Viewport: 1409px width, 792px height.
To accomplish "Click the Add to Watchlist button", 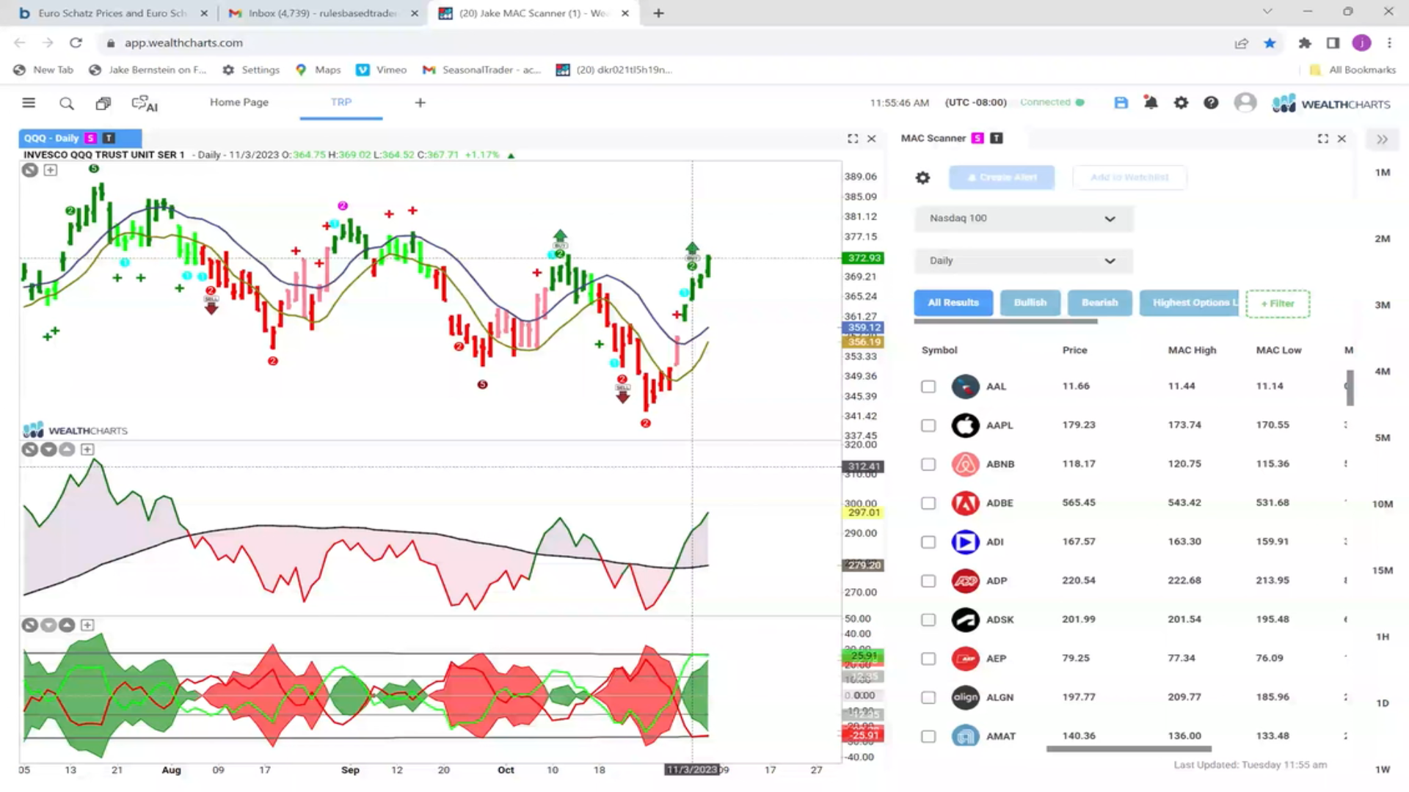I will 1129,177.
